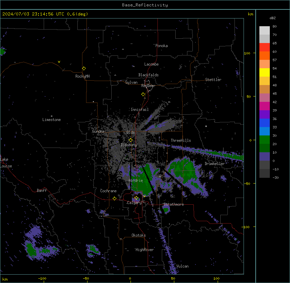The width and height of the screenshot is (290, 283).
Task: Click the green 20-30 dBZ legend swatch
Action: 264,140
